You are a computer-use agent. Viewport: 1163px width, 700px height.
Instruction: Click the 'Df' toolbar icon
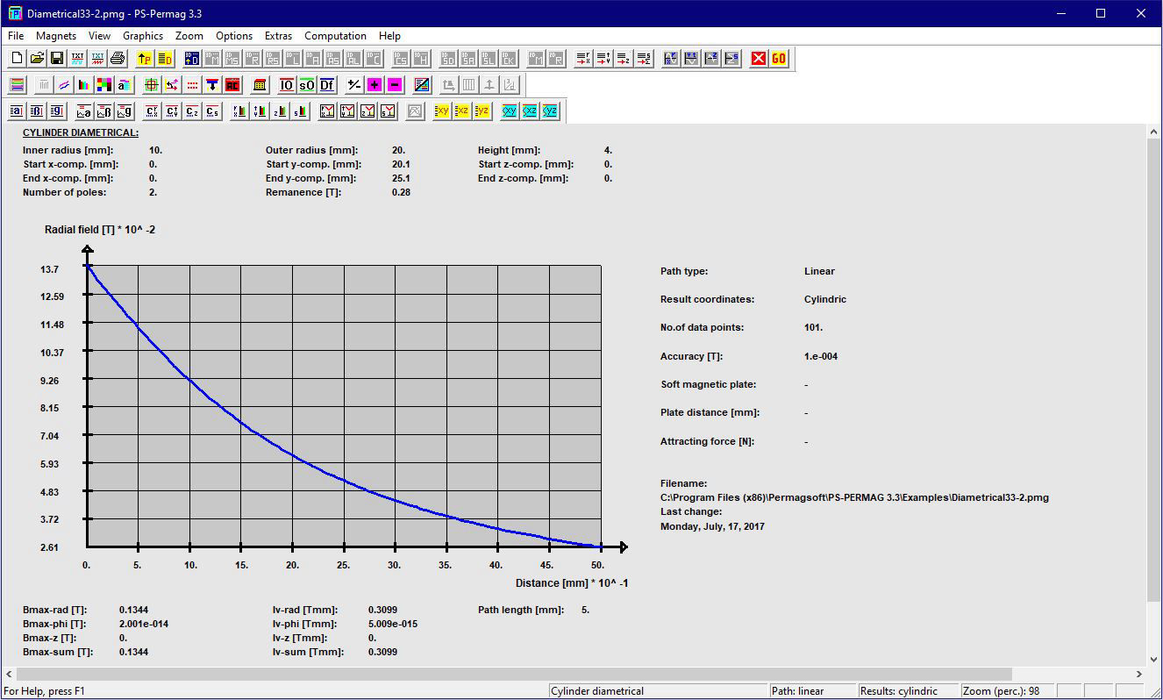[x=326, y=85]
